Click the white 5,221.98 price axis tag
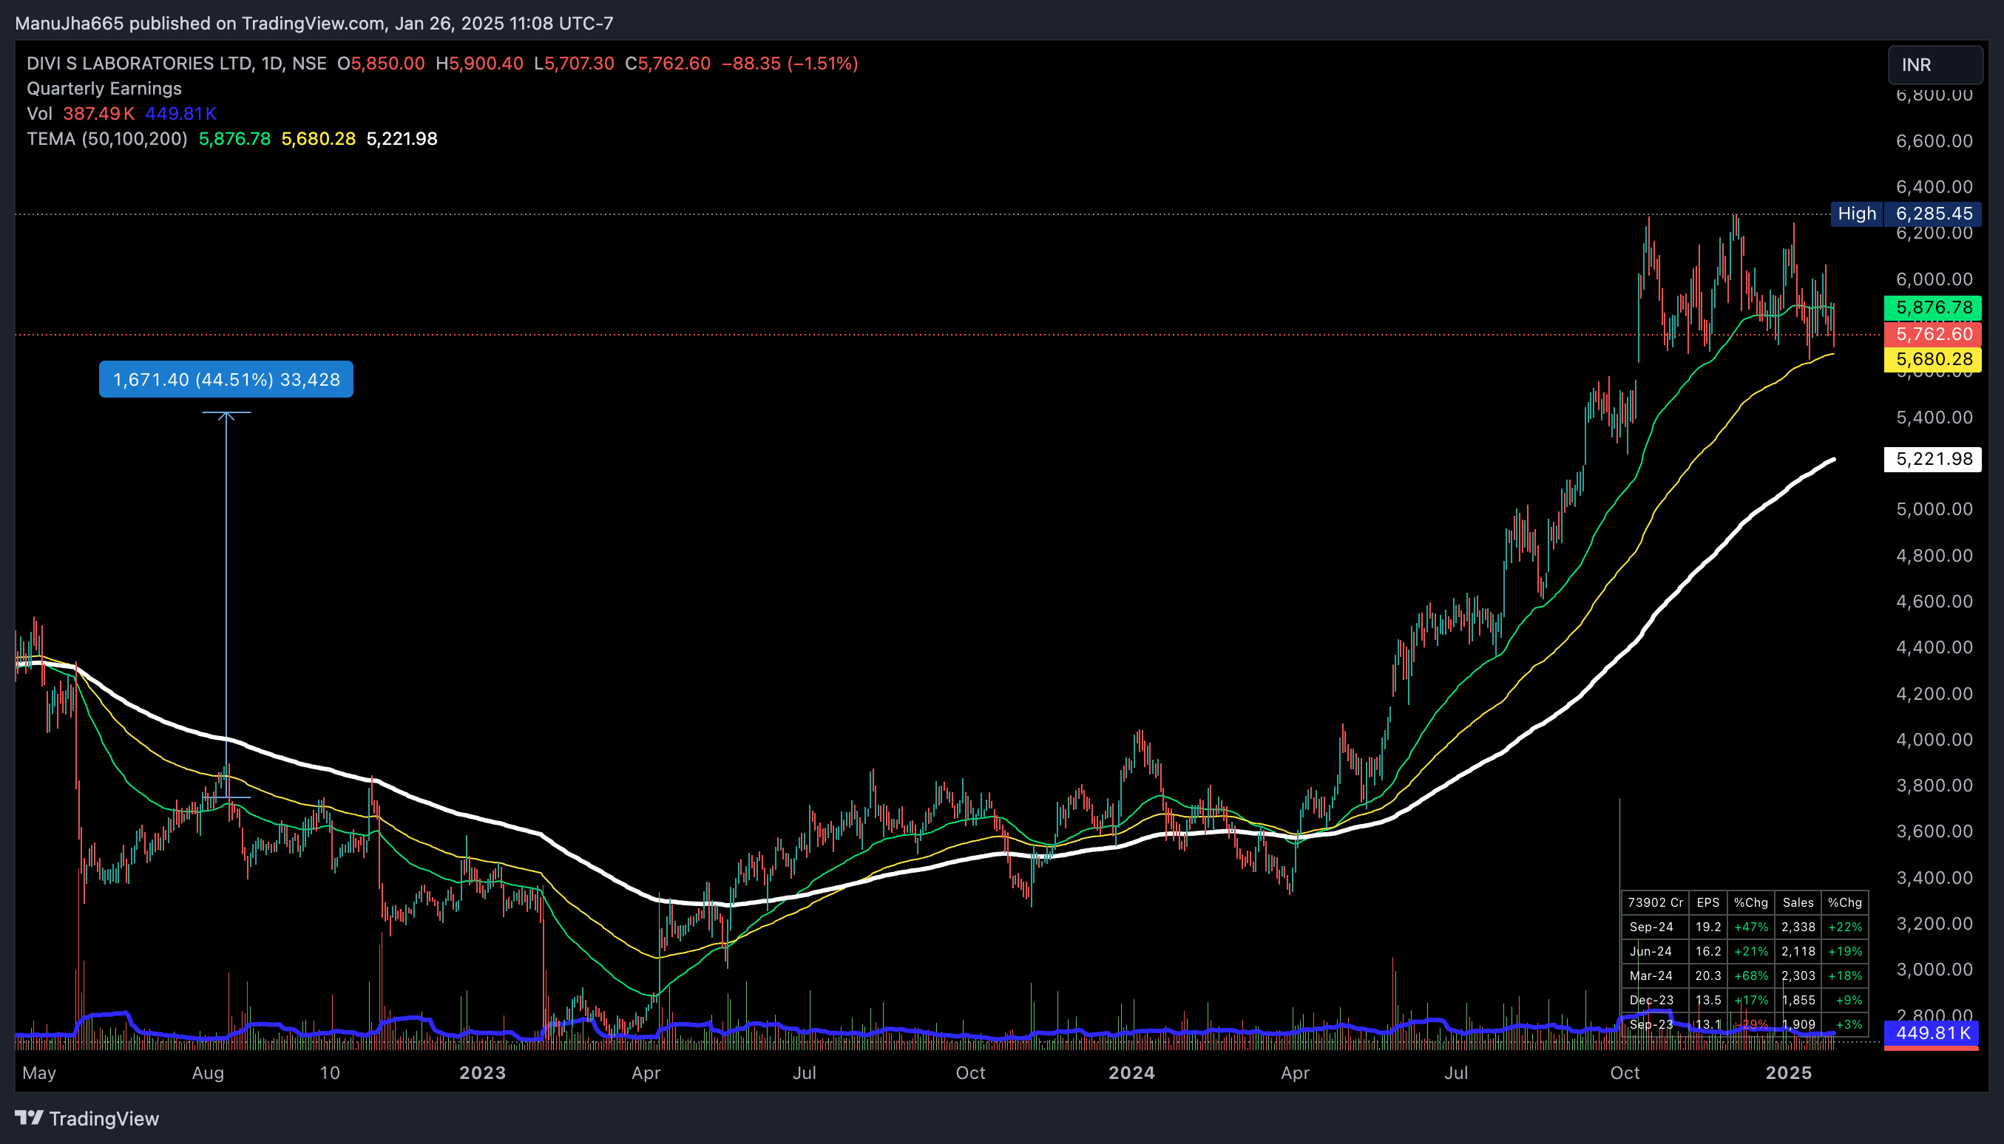This screenshot has height=1144, width=2004. coord(1932,459)
